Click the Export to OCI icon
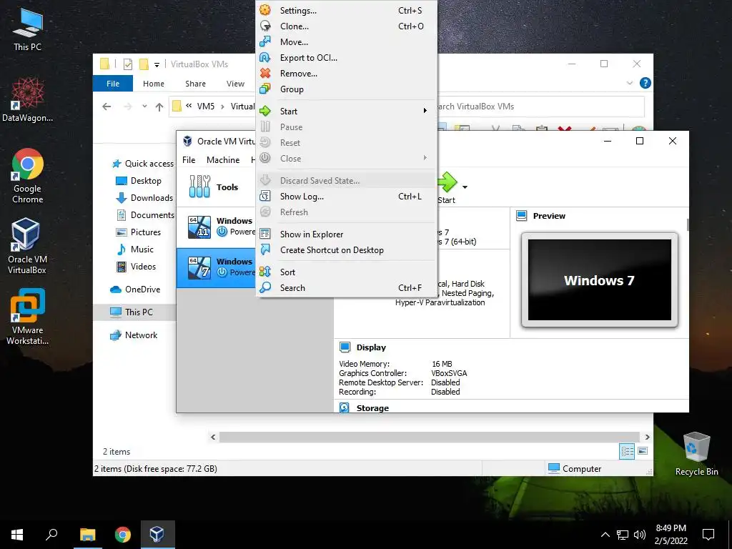Image resolution: width=732 pixels, height=549 pixels. 265,57
